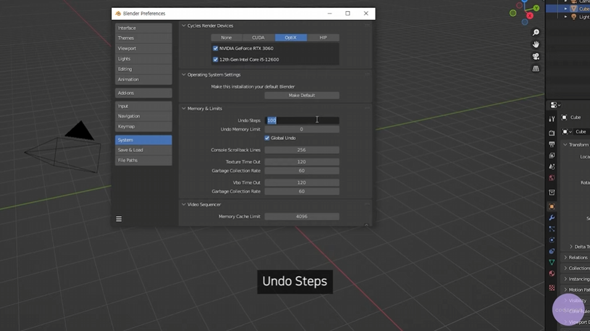Open the Keymap preferences tab
This screenshot has width=590, height=331.
[x=143, y=126]
